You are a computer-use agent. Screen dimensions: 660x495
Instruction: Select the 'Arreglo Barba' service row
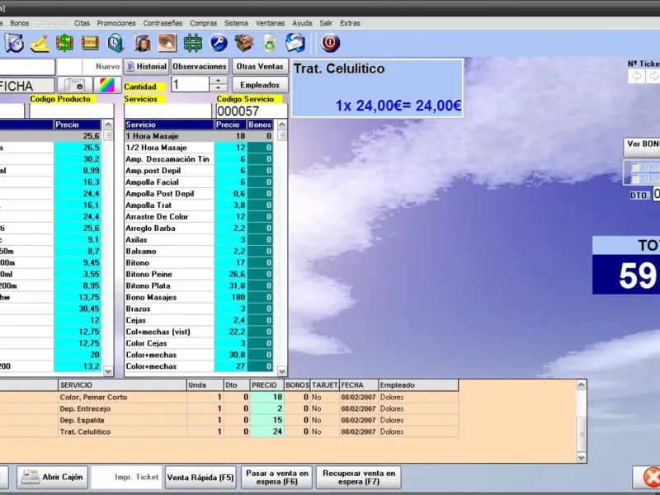point(199,229)
